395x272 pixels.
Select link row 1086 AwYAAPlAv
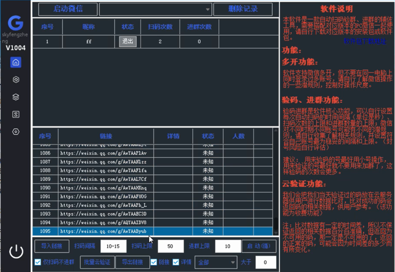(152, 153)
